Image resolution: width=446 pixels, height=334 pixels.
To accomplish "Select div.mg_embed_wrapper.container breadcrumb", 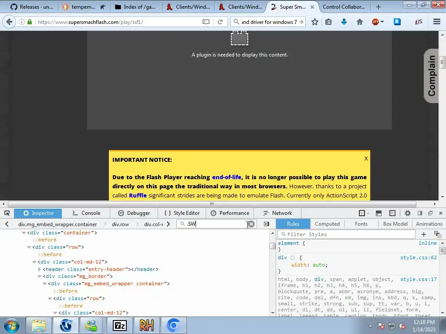I will [x=57, y=224].
